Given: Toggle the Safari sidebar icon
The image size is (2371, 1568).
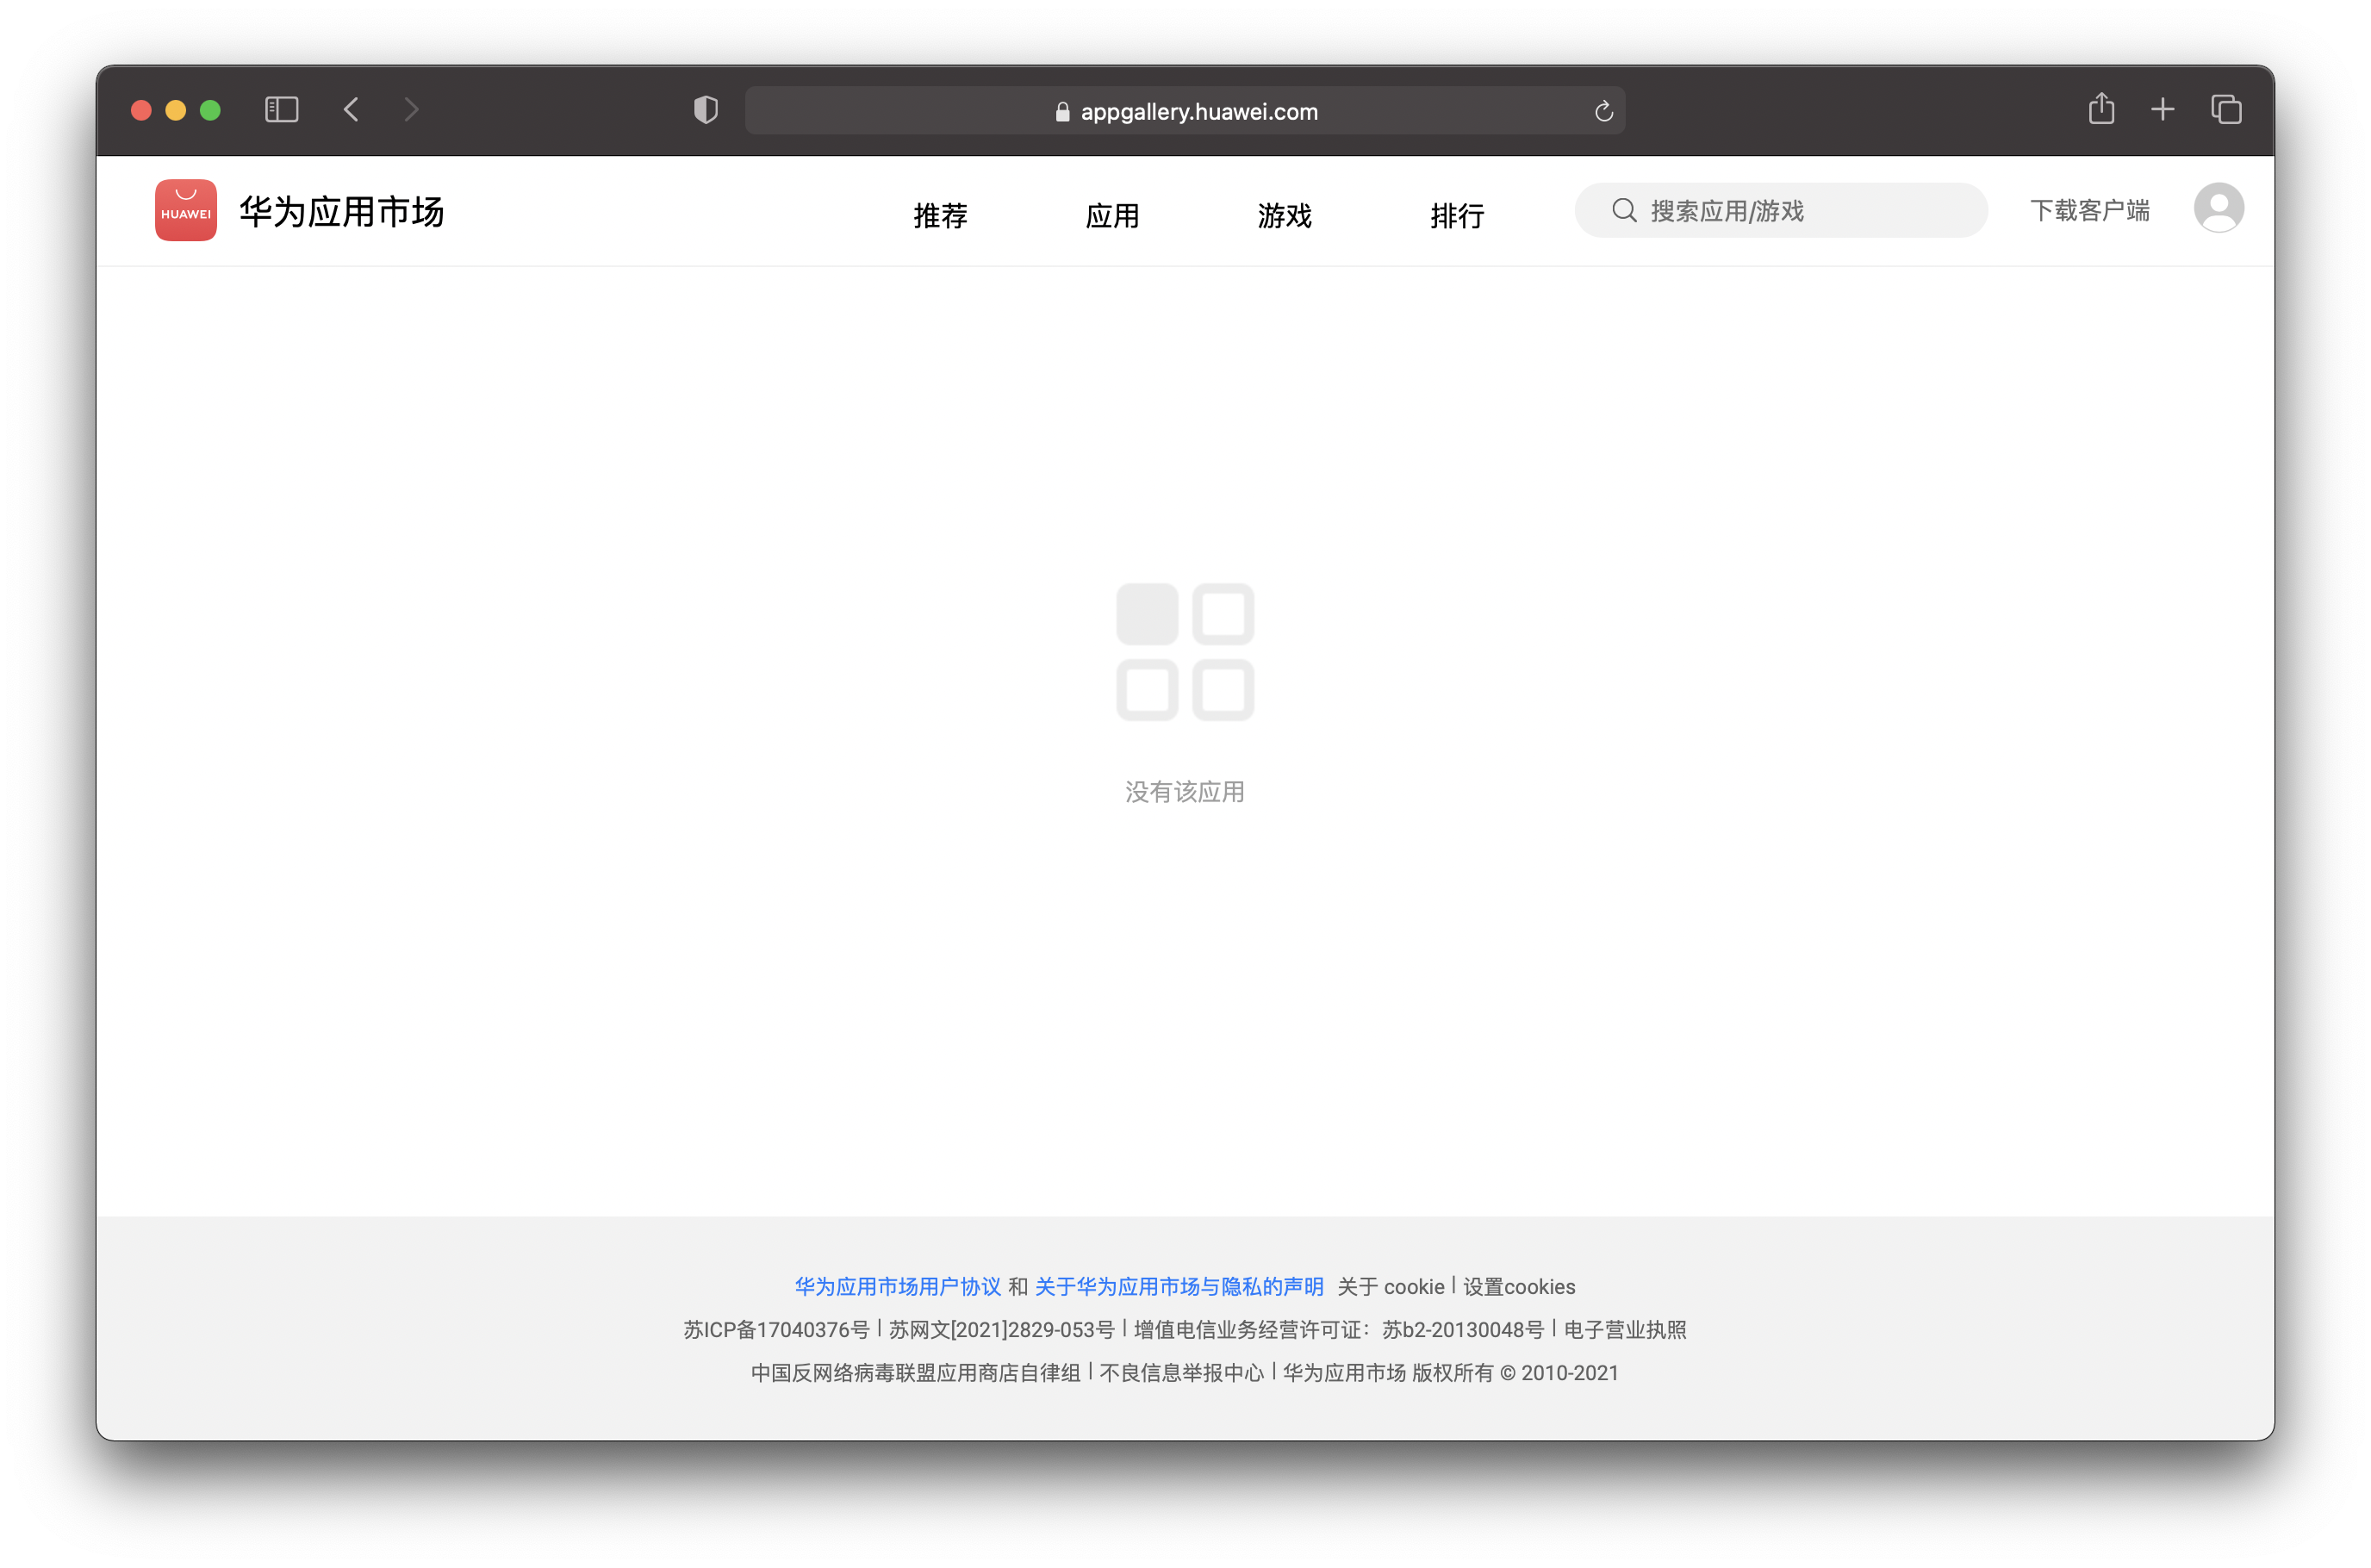Looking at the screenshot, I should (281, 110).
